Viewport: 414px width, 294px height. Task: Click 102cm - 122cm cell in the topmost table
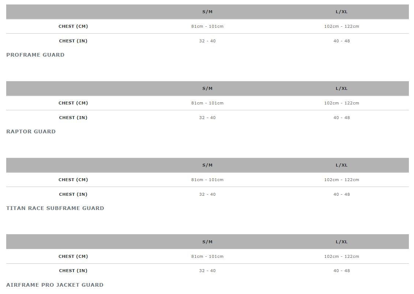click(342, 26)
